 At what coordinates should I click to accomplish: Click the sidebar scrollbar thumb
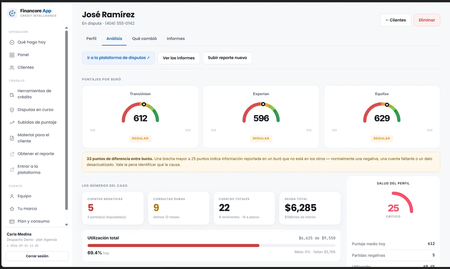(67, 120)
